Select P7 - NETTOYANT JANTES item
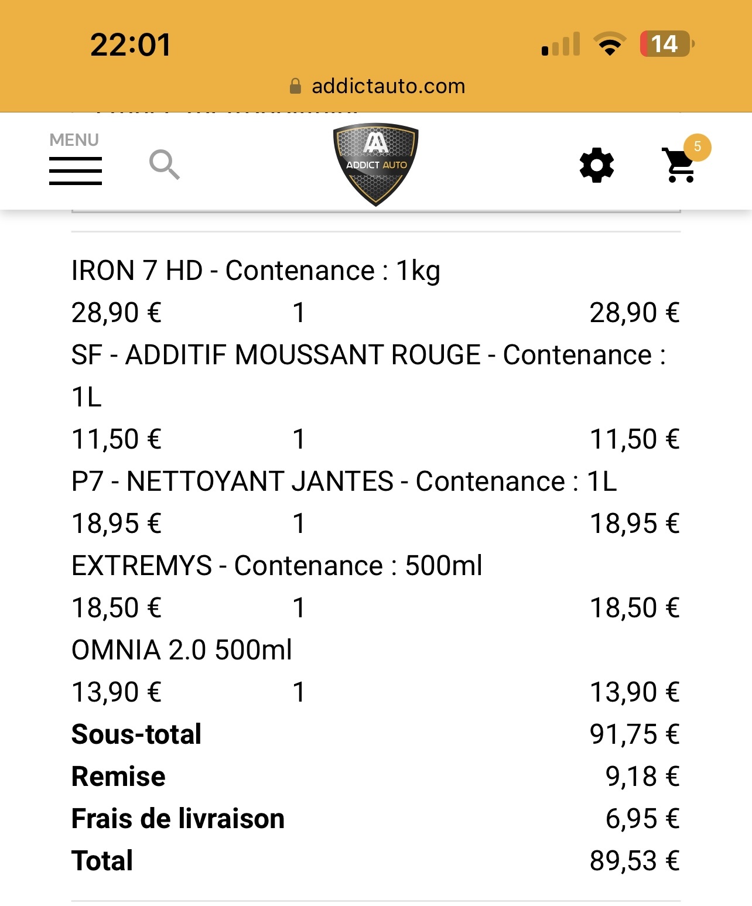 pos(344,481)
